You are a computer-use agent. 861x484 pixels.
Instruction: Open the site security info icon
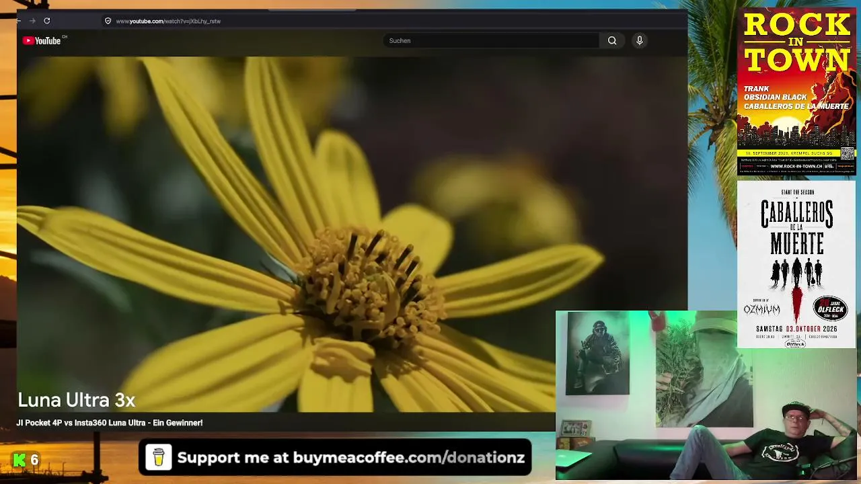[x=108, y=21]
